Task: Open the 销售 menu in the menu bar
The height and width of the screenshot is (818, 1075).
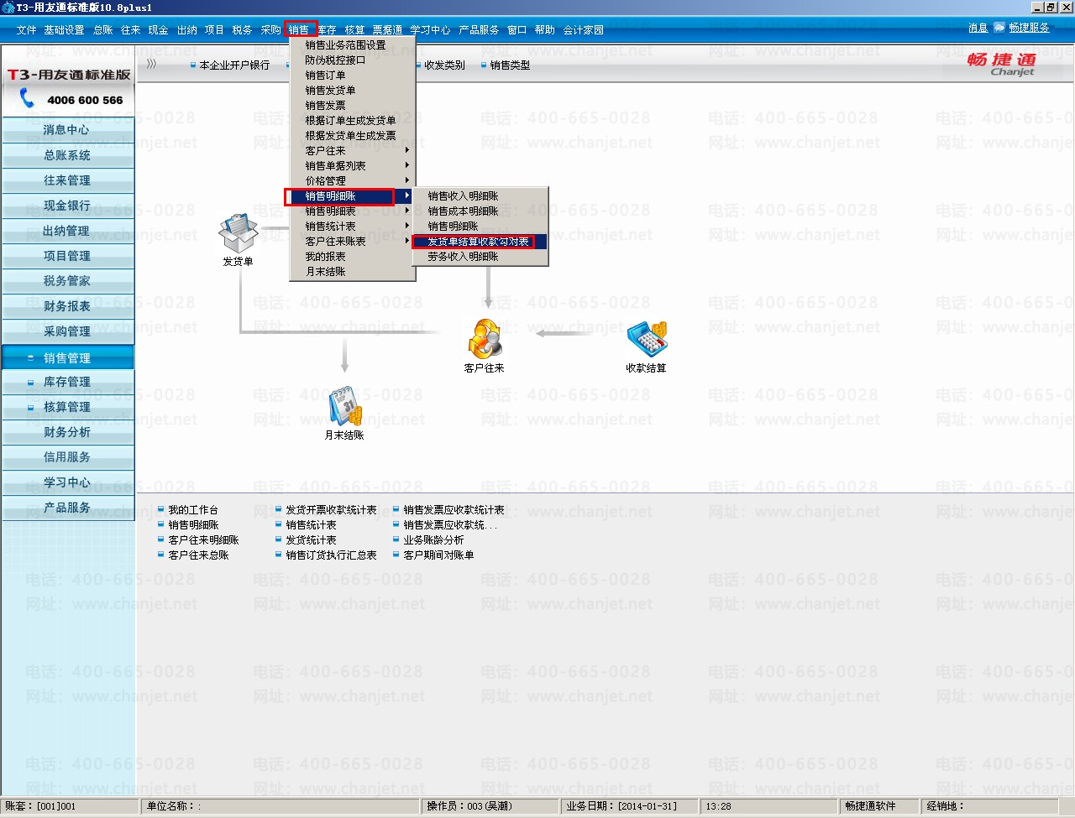Action: coord(299,30)
